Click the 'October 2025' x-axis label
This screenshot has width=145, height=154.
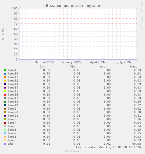44,62
